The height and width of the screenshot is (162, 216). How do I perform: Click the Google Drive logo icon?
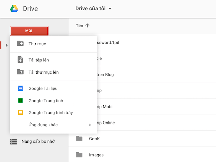[14, 8]
